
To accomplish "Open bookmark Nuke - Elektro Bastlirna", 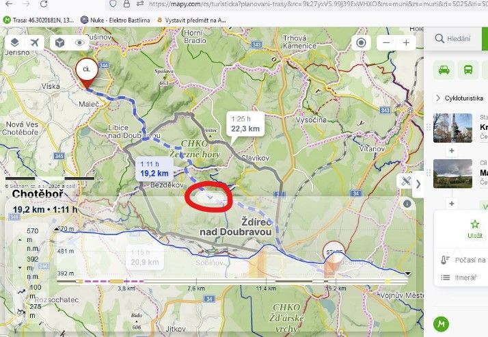I will (x=115, y=21).
